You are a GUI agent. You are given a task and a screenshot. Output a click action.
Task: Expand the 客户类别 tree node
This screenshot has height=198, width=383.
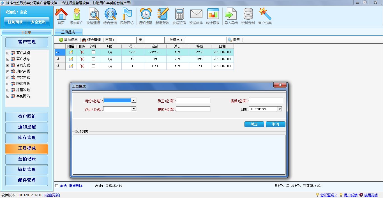coord(8,53)
